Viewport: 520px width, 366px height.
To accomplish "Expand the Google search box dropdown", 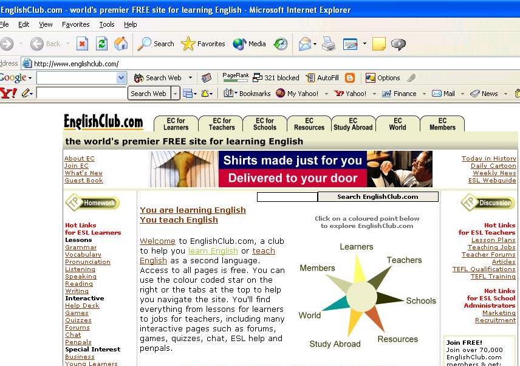I will (x=121, y=78).
